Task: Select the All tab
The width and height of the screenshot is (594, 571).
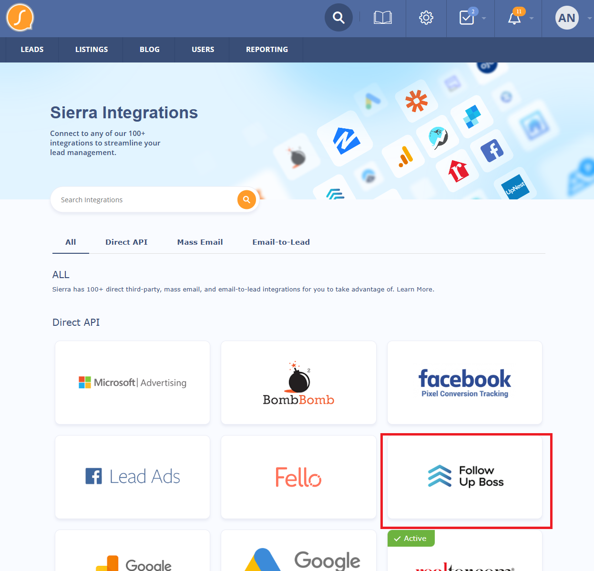Action: pyautogui.click(x=71, y=242)
